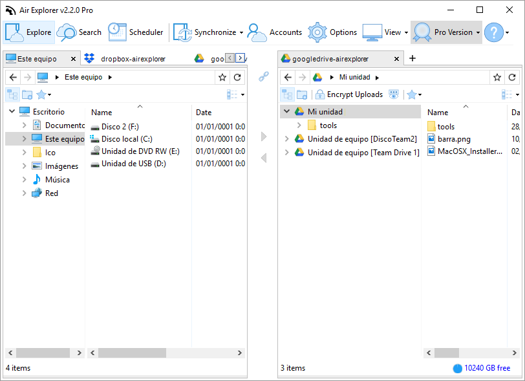
Task: Open the left pane favorites star dropdown
Action: pyautogui.click(x=44, y=95)
